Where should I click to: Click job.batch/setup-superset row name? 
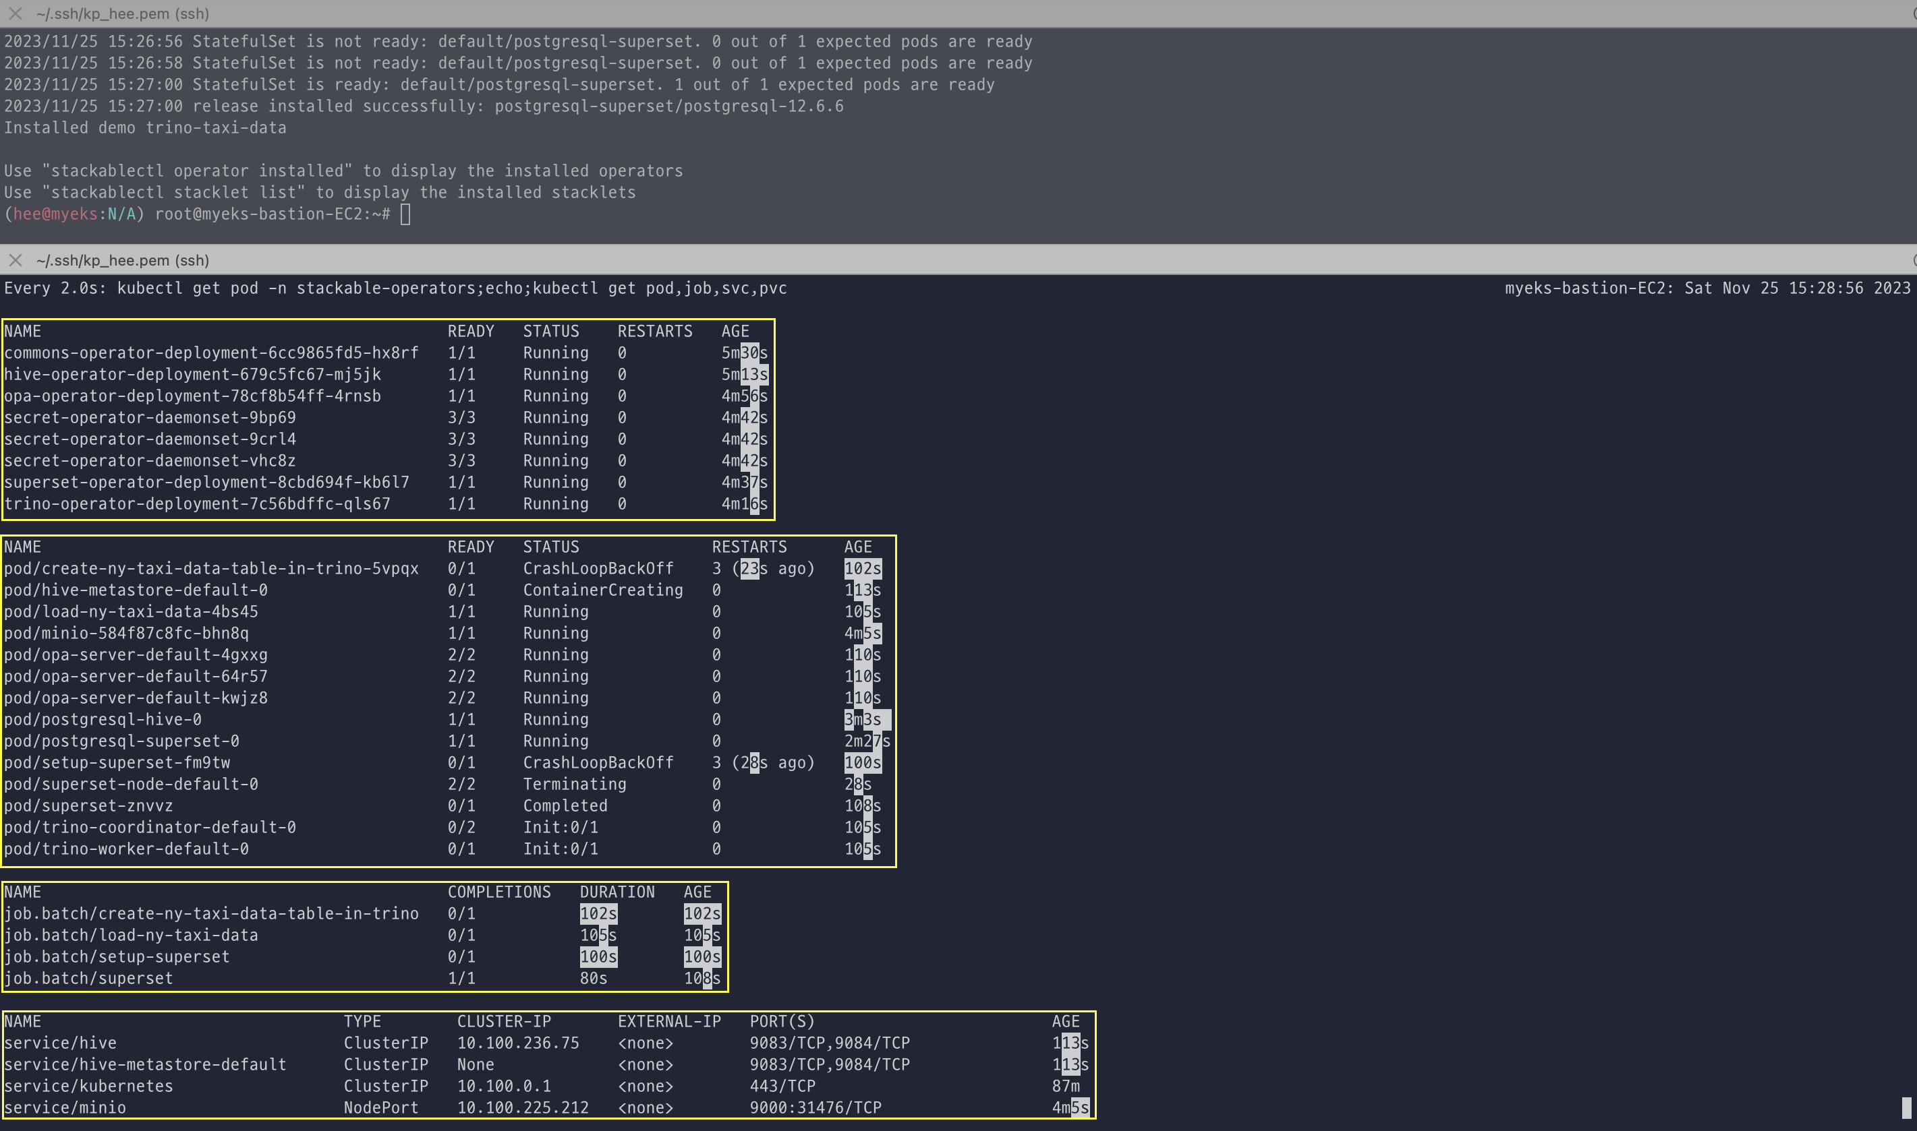pos(116,956)
